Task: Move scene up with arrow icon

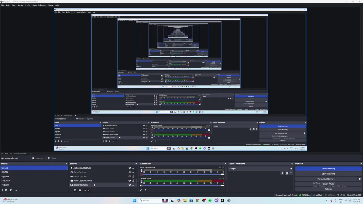Action: click(16, 190)
